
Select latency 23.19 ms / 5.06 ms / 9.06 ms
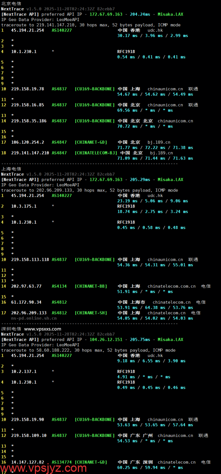(x=152, y=201)
